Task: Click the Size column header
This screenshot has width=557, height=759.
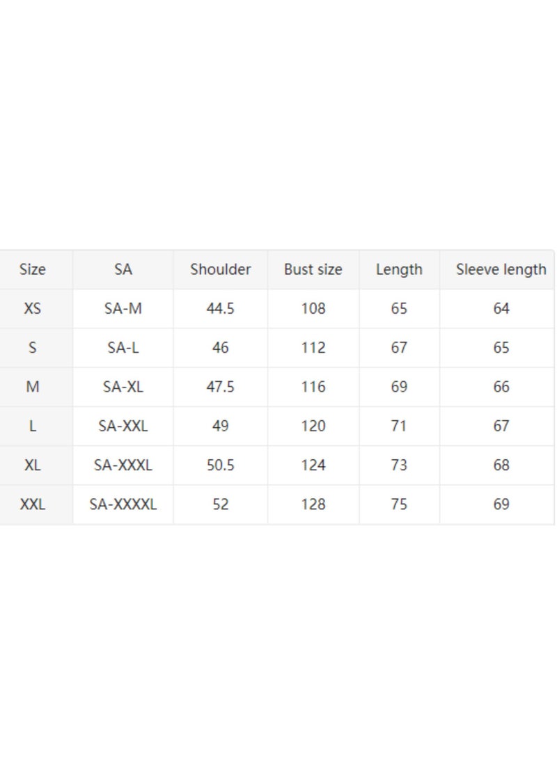Action: [x=33, y=269]
